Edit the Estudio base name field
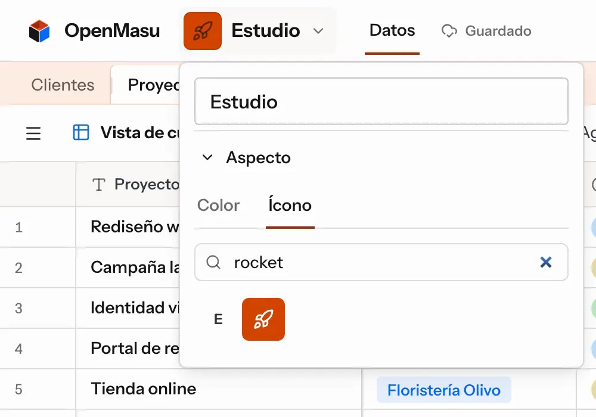 pos(381,101)
